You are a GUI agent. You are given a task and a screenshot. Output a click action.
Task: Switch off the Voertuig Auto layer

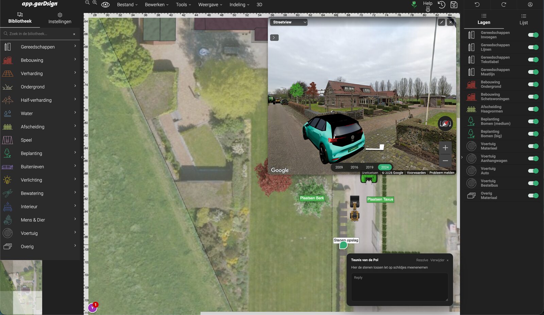point(533,171)
